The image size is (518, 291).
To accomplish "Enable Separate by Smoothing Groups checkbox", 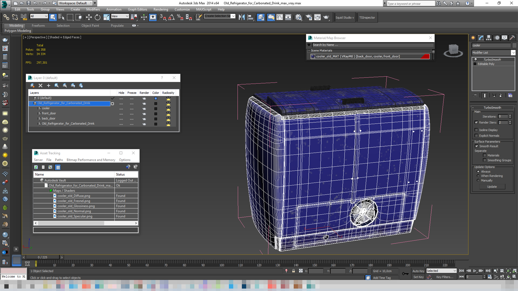I will (x=485, y=160).
